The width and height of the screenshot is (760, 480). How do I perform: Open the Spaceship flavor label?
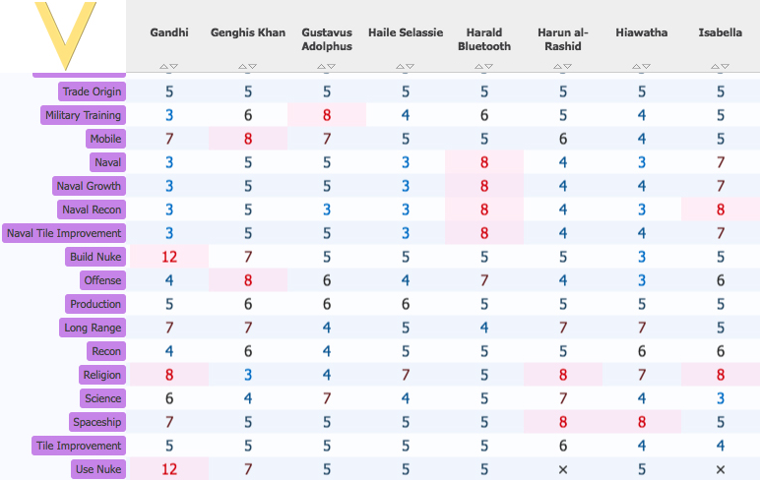click(96, 422)
